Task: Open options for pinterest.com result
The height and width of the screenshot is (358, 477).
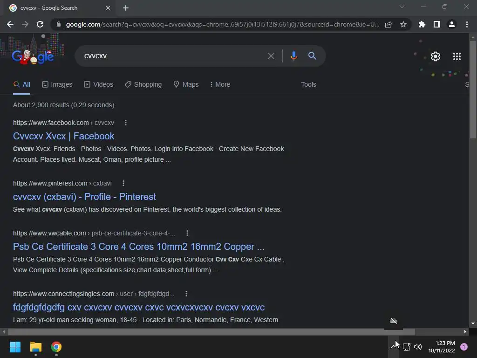Action: 123,183
